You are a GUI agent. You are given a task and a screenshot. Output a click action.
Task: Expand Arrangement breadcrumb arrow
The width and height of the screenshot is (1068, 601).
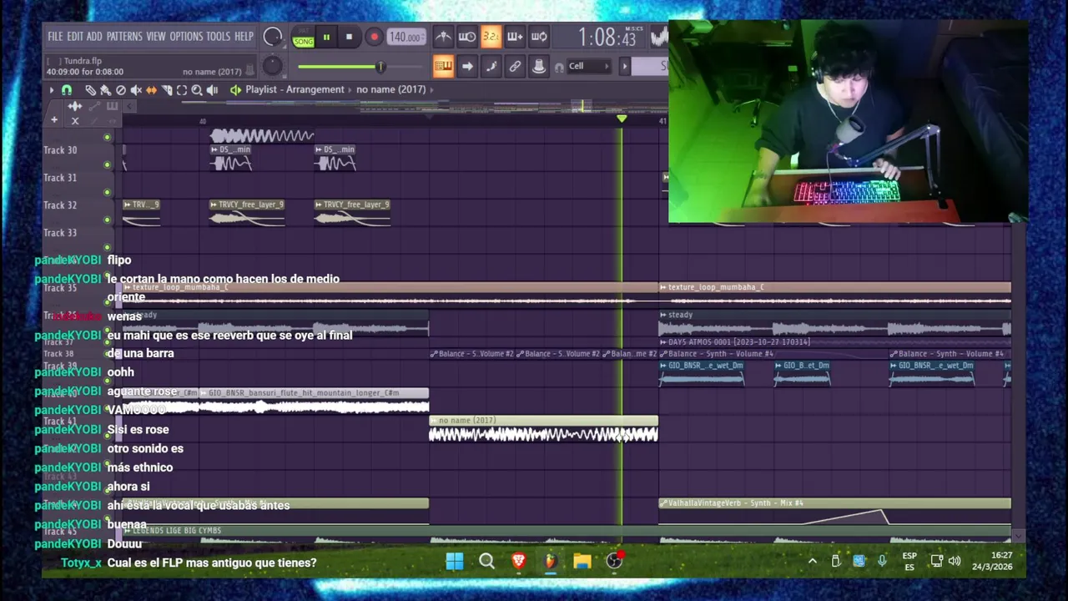click(x=350, y=89)
